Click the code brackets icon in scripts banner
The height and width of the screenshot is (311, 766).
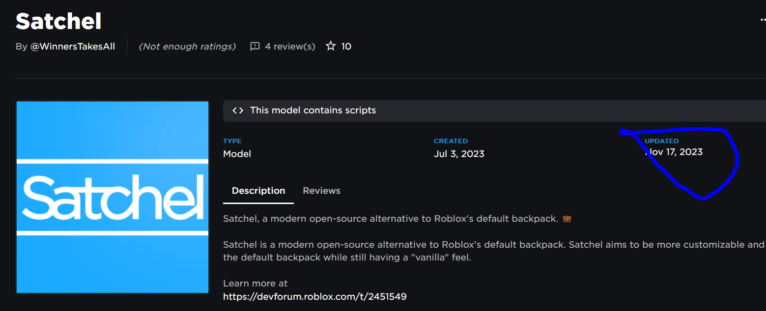pos(237,110)
